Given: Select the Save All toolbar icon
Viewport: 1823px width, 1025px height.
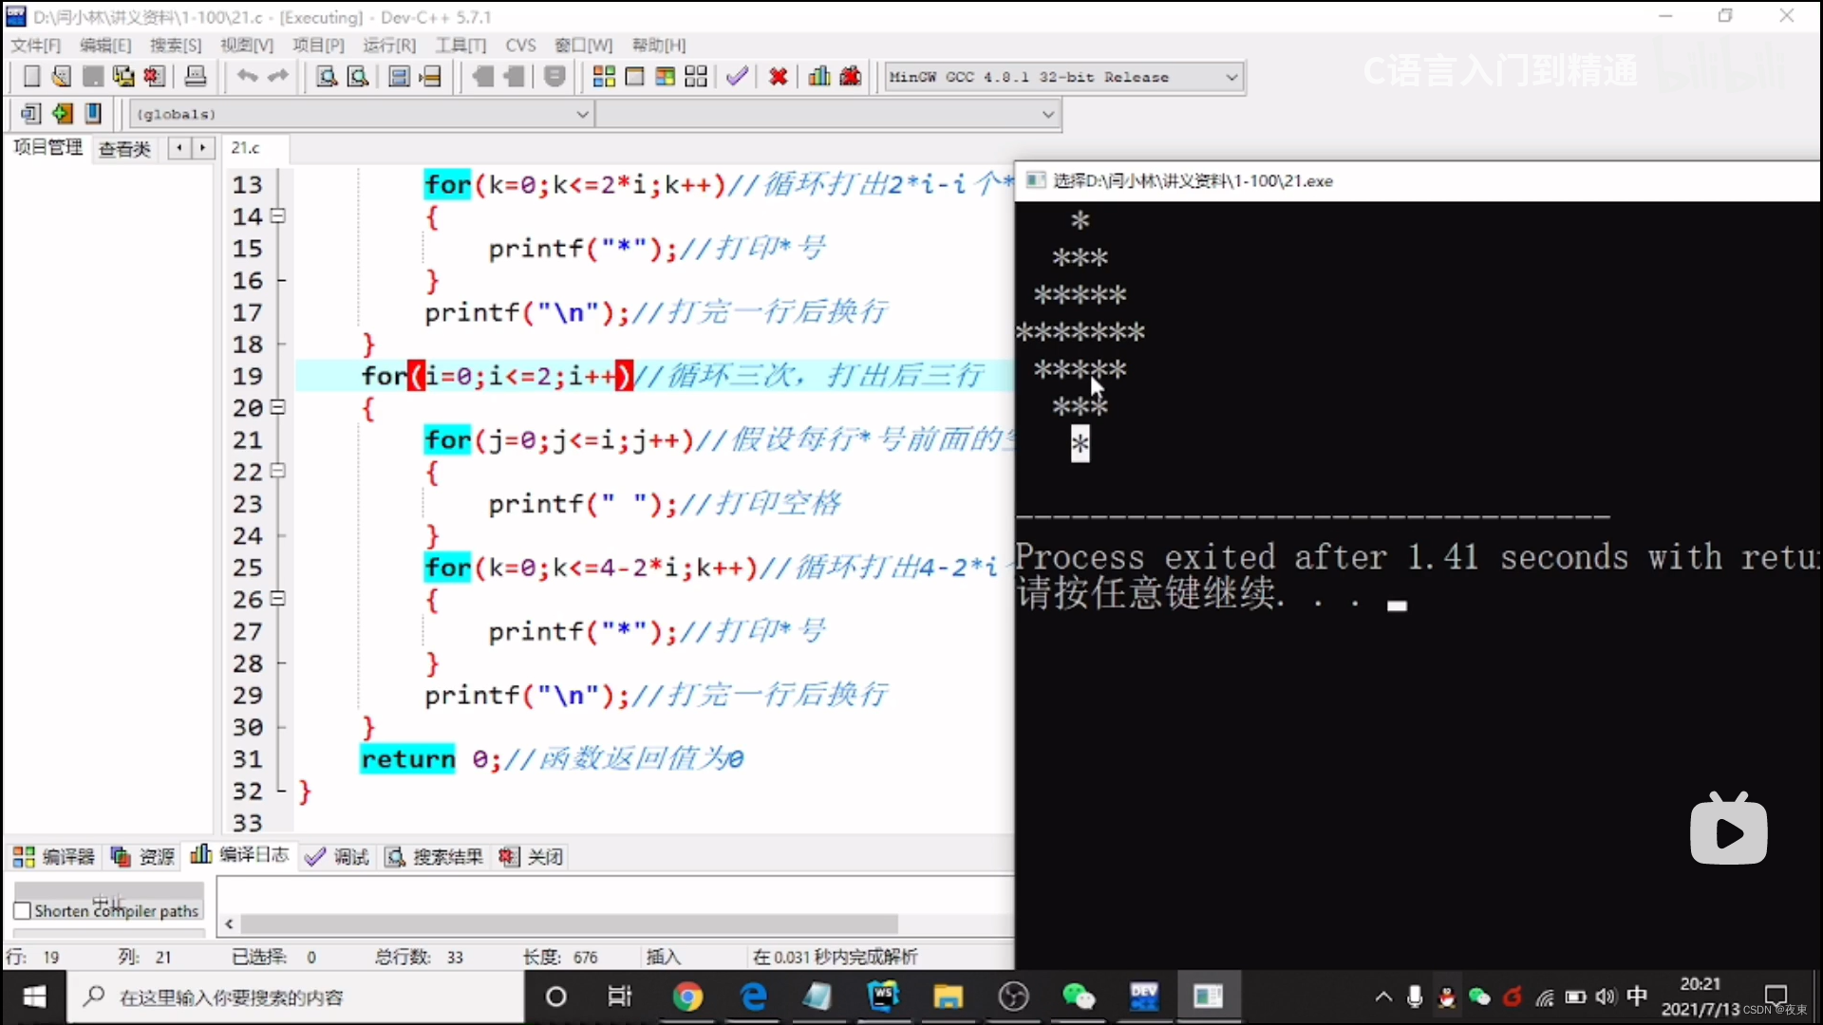Looking at the screenshot, I should [x=123, y=76].
